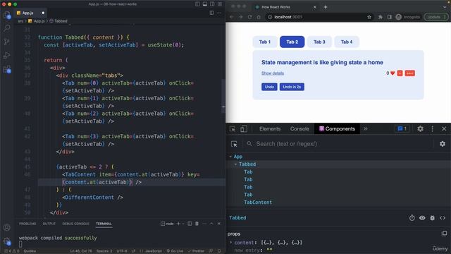
Task: Click the Undo button
Action: click(269, 87)
